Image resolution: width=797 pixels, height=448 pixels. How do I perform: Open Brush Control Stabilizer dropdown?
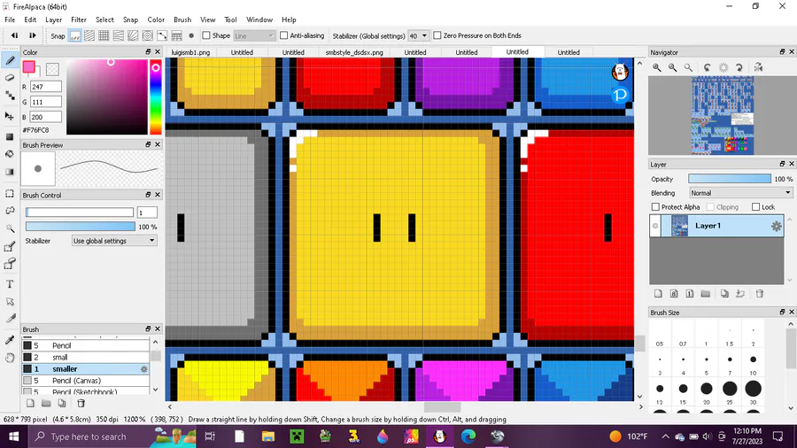[114, 241]
